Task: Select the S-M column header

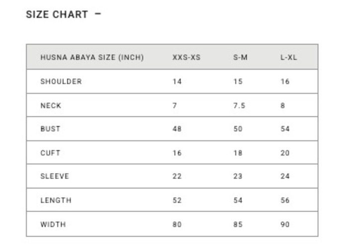Action: point(240,57)
